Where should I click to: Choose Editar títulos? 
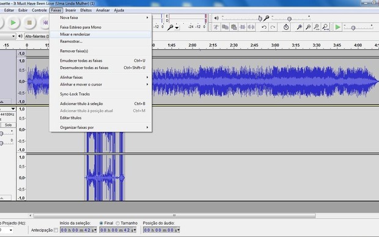[x=100, y=118]
